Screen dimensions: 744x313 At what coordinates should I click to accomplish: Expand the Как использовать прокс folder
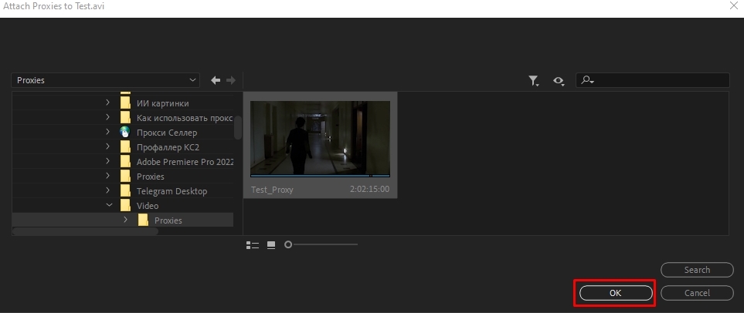coord(107,117)
